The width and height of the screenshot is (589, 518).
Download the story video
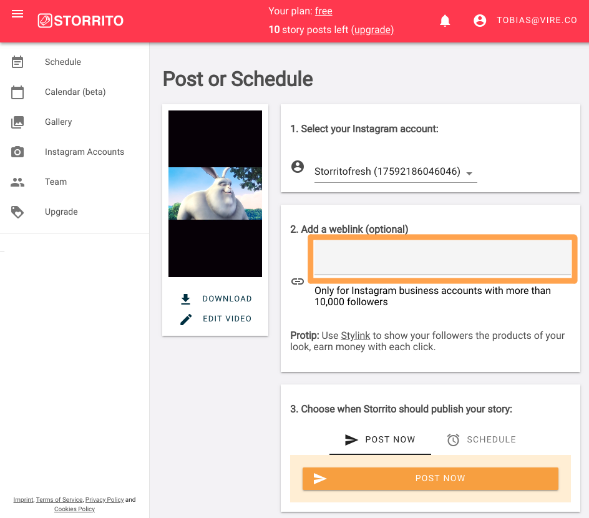(x=216, y=298)
